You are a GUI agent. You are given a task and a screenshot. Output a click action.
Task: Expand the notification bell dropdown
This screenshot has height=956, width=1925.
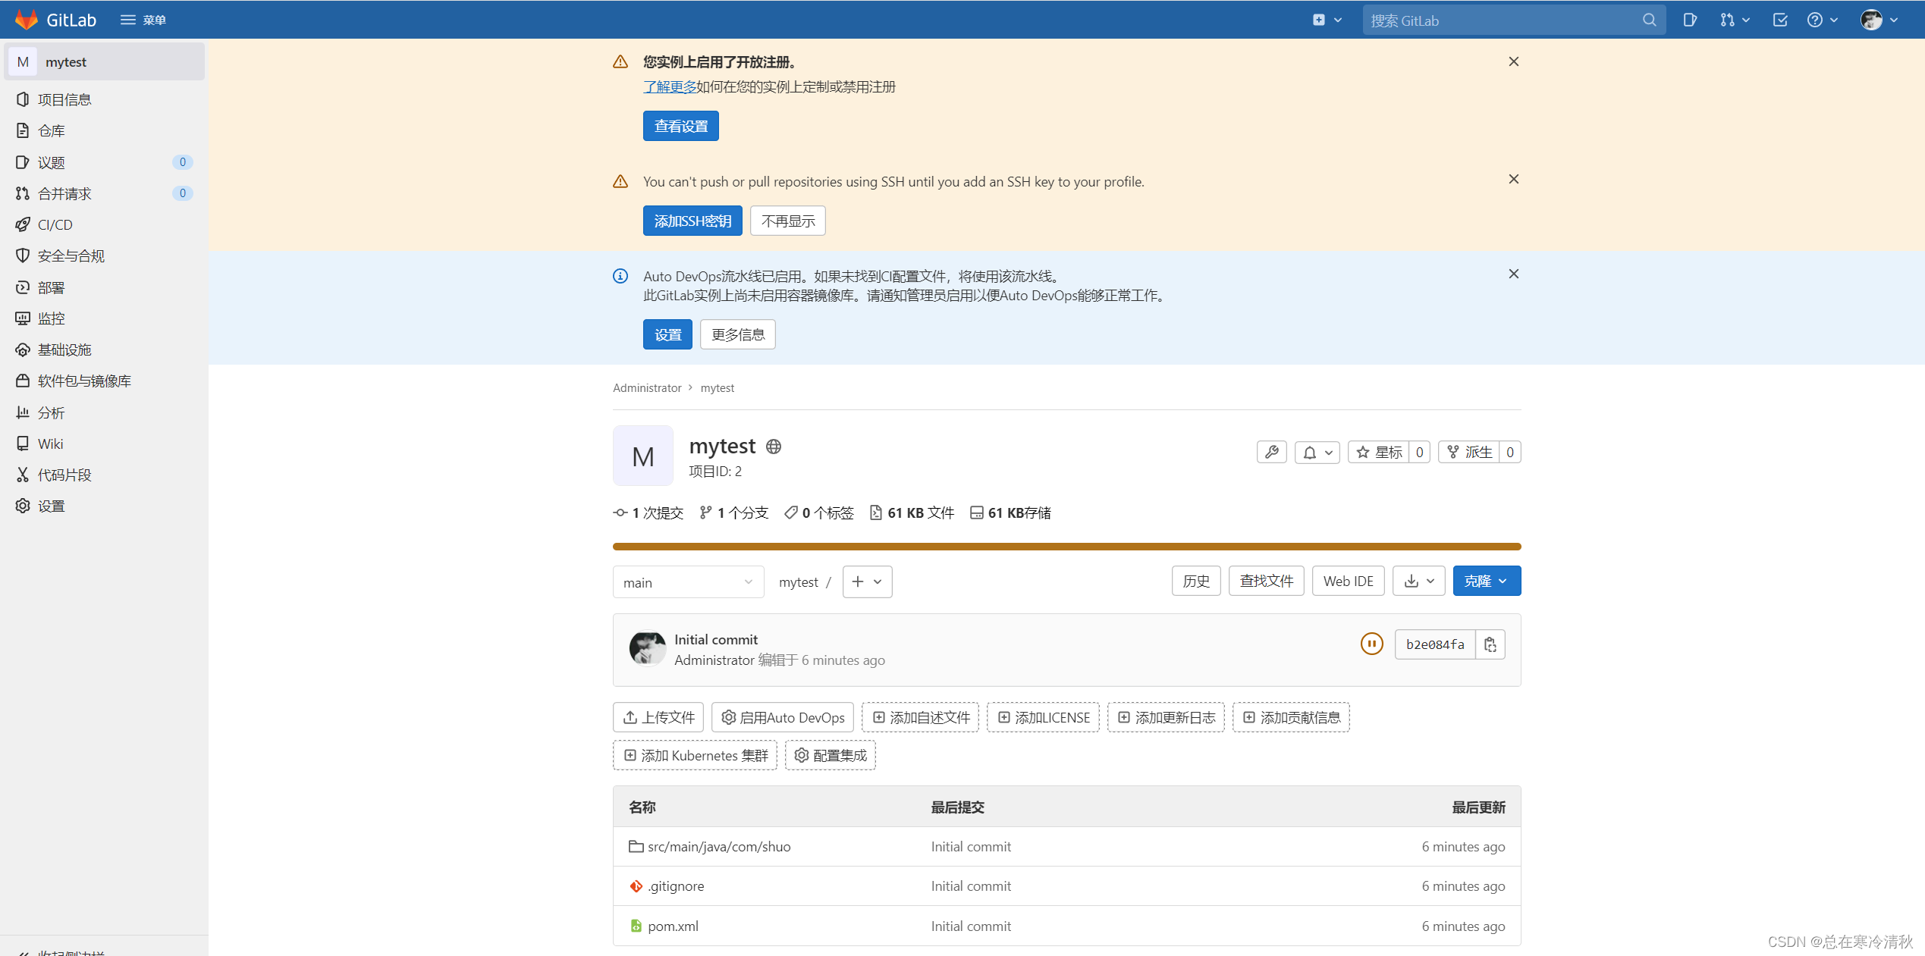point(1317,452)
